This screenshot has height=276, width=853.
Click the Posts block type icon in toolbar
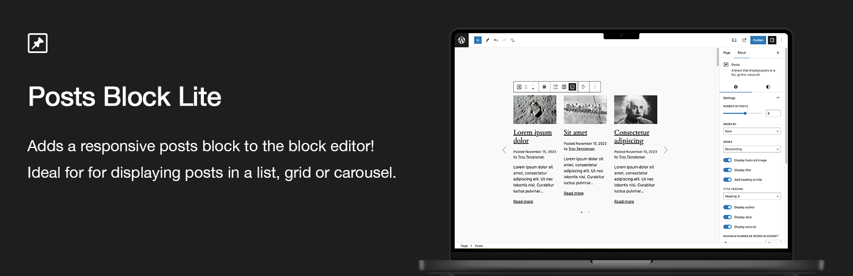(519, 87)
